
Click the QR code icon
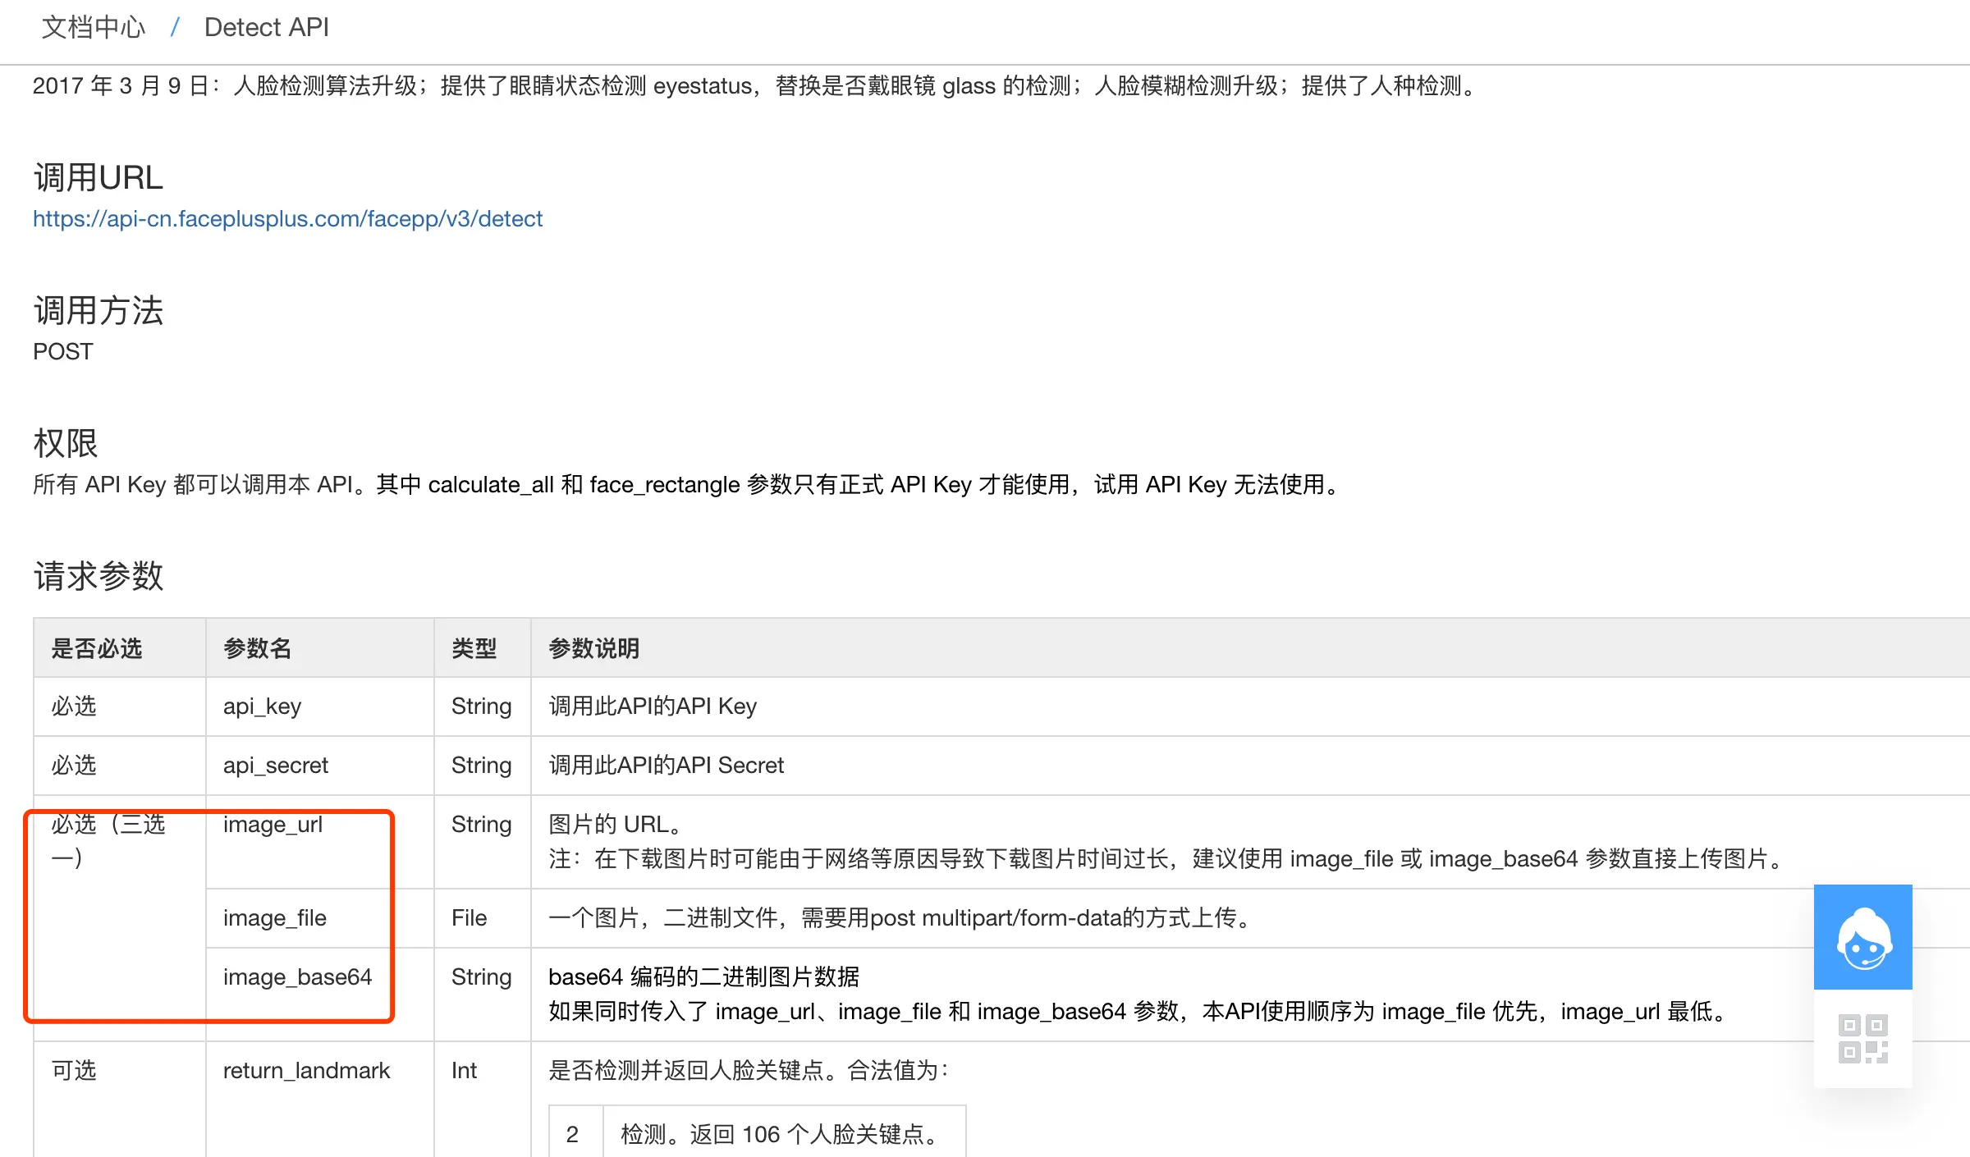(x=1862, y=1038)
